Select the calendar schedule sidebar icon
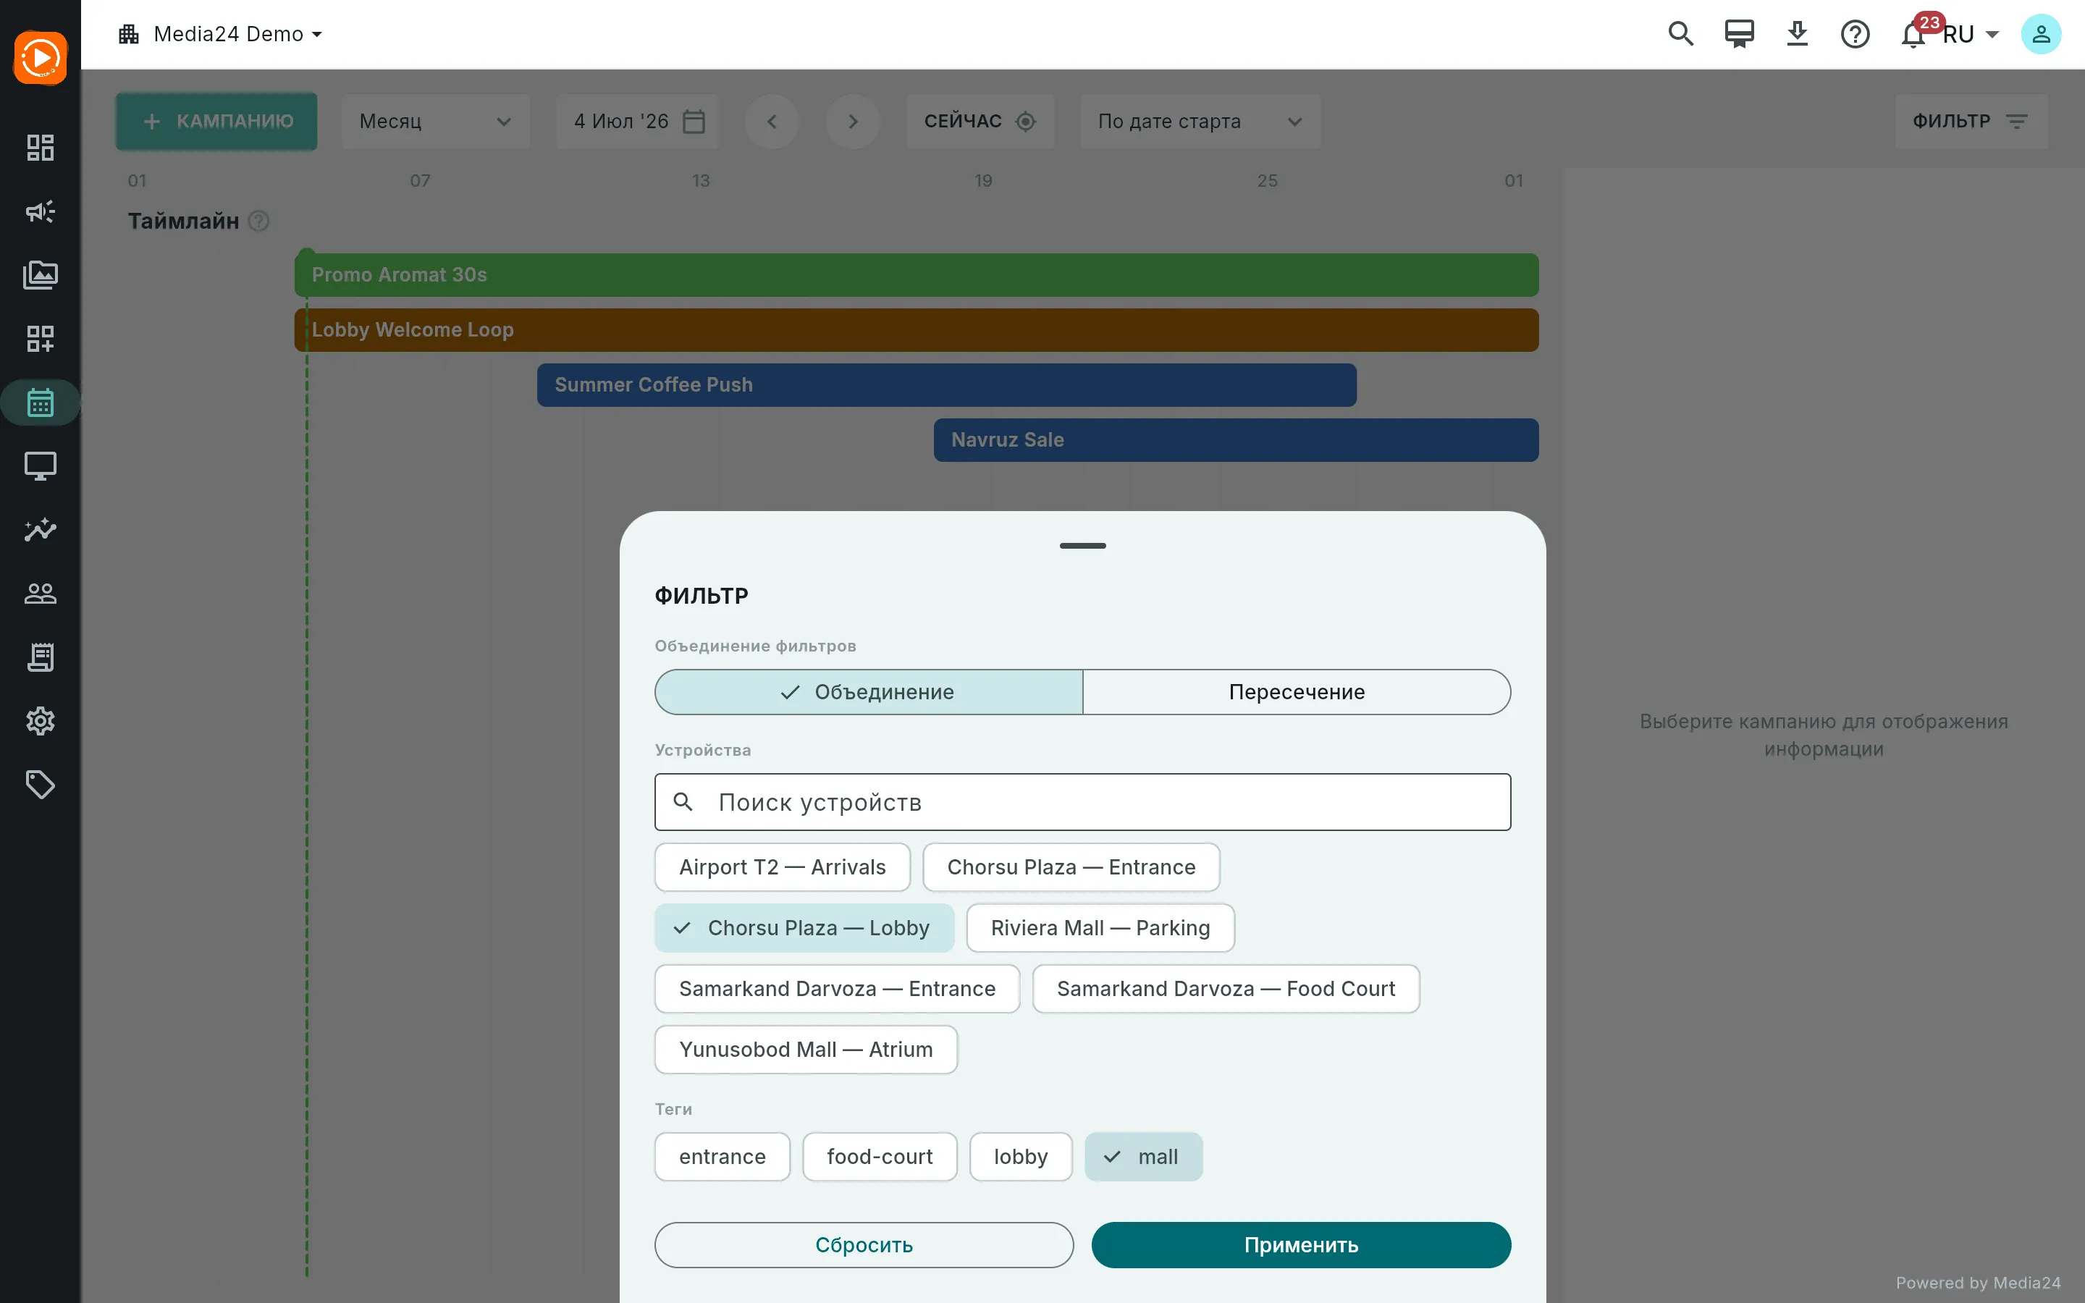Image resolution: width=2085 pixels, height=1303 pixels. click(41, 402)
